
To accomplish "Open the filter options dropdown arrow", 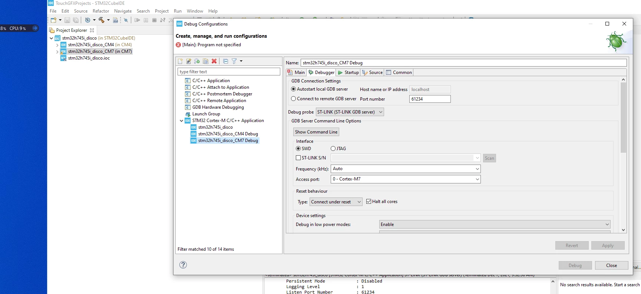I will (241, 61).
